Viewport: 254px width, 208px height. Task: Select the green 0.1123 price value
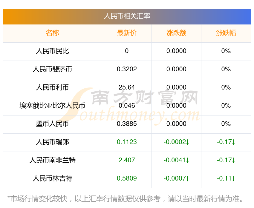127,142
